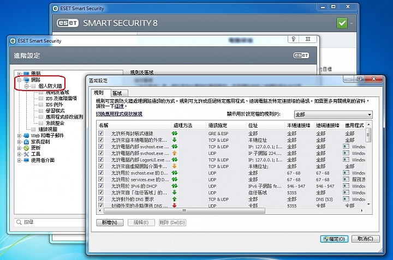
Task: Click the green 更新 icon in tree
Action: [27, 148]
